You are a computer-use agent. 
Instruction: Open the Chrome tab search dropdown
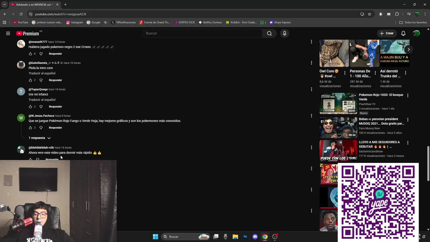pyautogui.click(x=4, y=5)
